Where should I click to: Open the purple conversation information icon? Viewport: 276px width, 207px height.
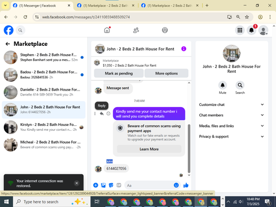pos(184,49)
